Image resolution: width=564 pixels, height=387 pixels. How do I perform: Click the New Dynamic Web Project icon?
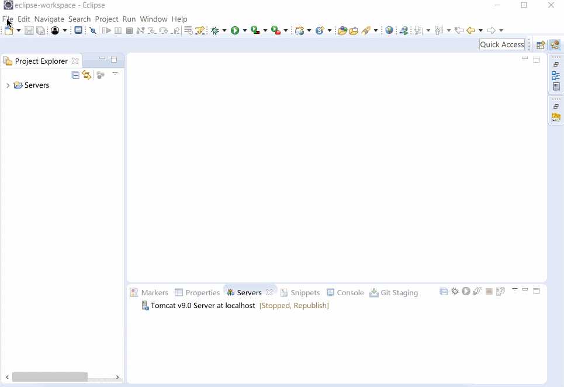coord(299,30)
